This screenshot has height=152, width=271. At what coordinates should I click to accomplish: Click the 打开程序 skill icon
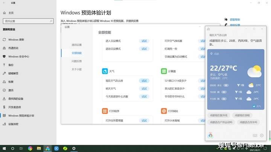coord(105,111)
